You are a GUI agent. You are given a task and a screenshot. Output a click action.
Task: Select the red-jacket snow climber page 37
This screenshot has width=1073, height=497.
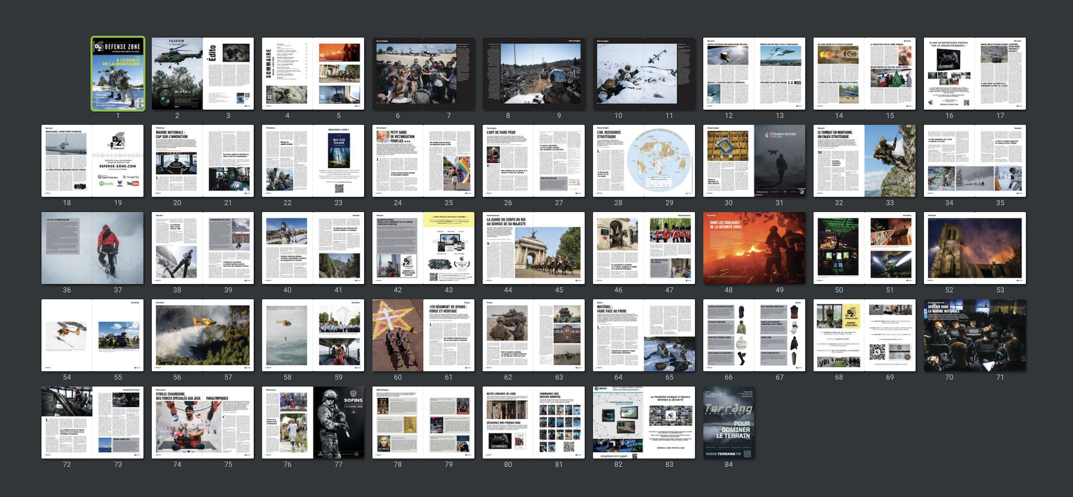coord(118,248)
